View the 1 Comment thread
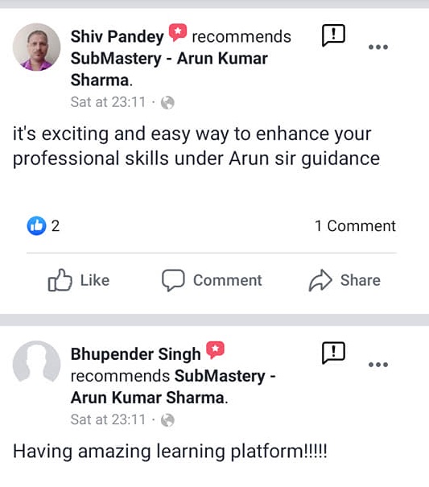Viewport: 429px width, 487px height. 355,226
